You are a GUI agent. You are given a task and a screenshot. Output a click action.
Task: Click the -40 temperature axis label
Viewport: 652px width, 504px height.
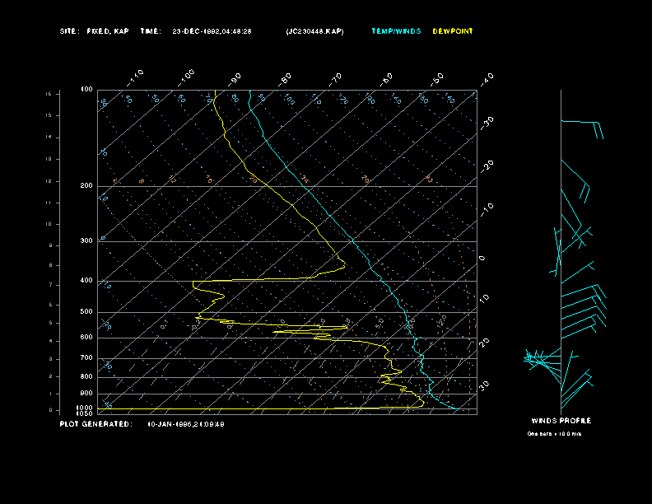pos(487,80)
